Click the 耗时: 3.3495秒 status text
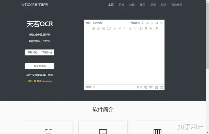Screen dimensions: 209x134 click(94, 23)
